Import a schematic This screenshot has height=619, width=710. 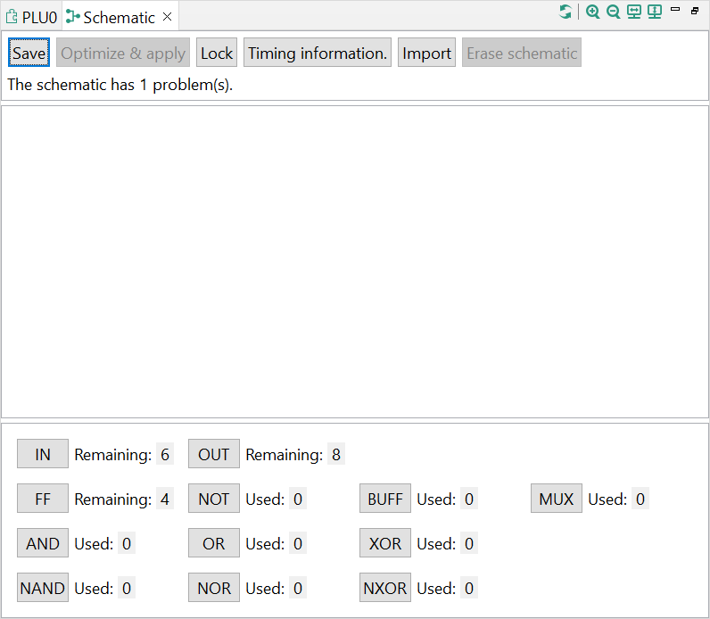point(426,53)
